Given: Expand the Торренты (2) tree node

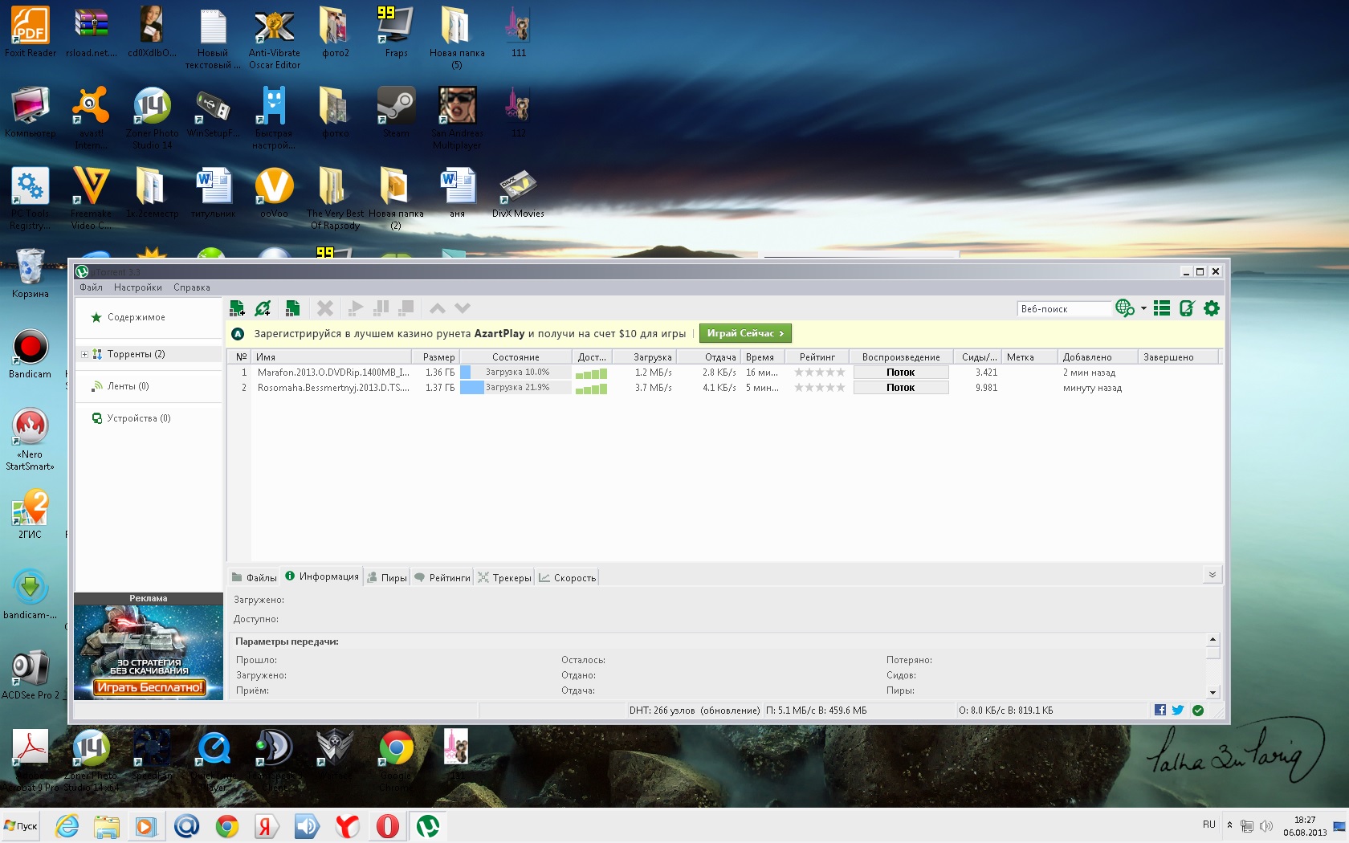Looking at the screenshot, I should [x=84, y=354].
